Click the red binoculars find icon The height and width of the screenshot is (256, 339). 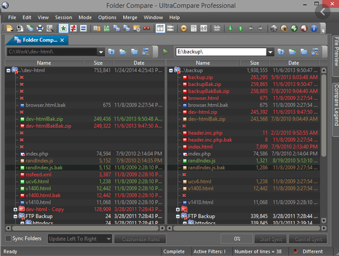click(x=147, y=28)
